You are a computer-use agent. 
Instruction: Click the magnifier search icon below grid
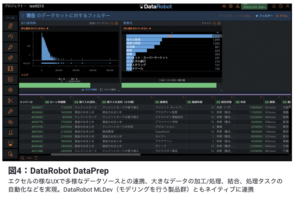click(22, 158)
